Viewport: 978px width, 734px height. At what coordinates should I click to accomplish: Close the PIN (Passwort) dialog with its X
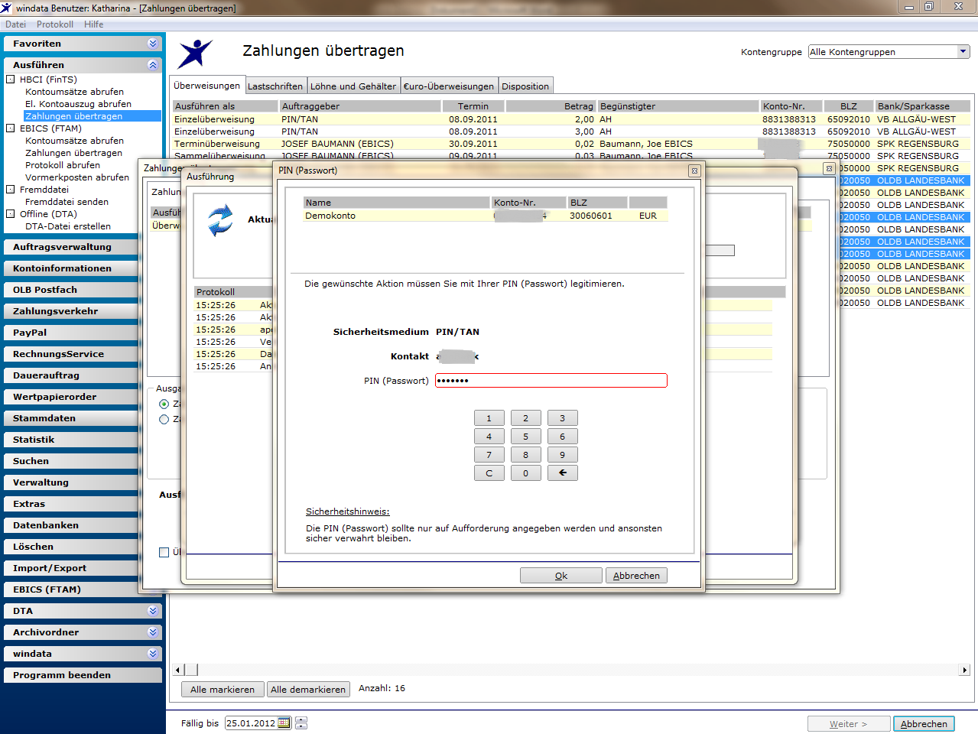click(x=694, y=171)
